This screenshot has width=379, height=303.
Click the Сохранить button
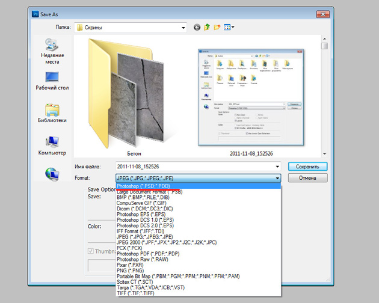(x=307, y=167)
